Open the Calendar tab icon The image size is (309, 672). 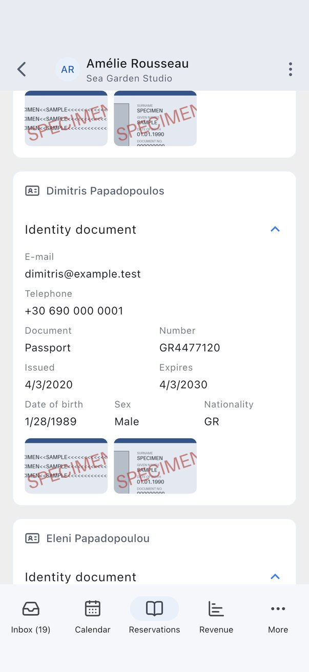pos(93,608)
